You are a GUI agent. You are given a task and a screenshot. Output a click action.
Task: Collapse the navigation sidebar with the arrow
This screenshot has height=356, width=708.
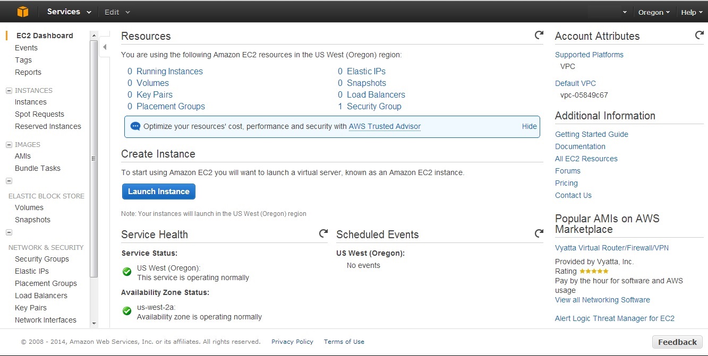point(105,47)
